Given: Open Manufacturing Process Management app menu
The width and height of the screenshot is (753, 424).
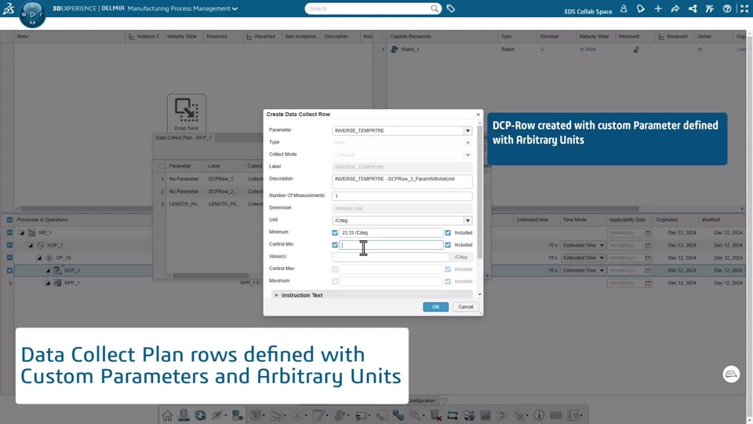Looking at the screenshot, I should 183,9.
